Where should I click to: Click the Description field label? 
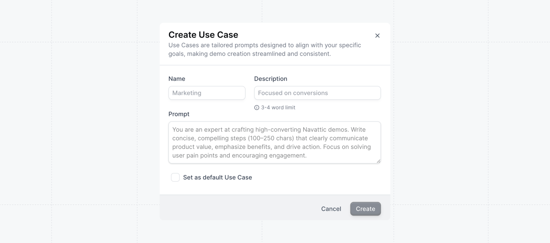pyautogui.click(x=270, y=78)
